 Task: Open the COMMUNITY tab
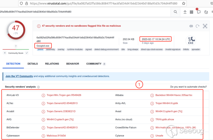coord(96,64)
